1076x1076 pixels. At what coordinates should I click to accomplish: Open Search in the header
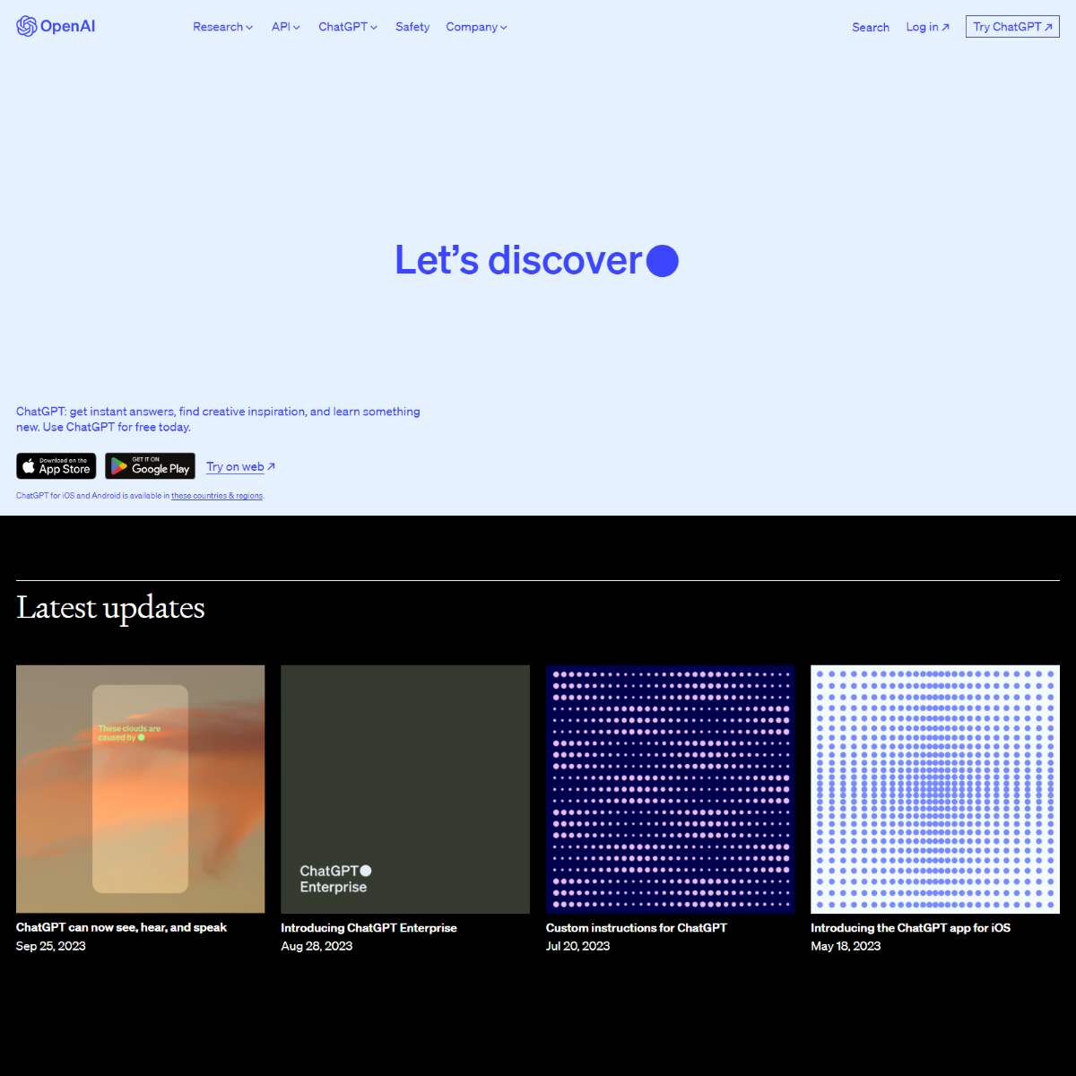click(x=870, y=27)
